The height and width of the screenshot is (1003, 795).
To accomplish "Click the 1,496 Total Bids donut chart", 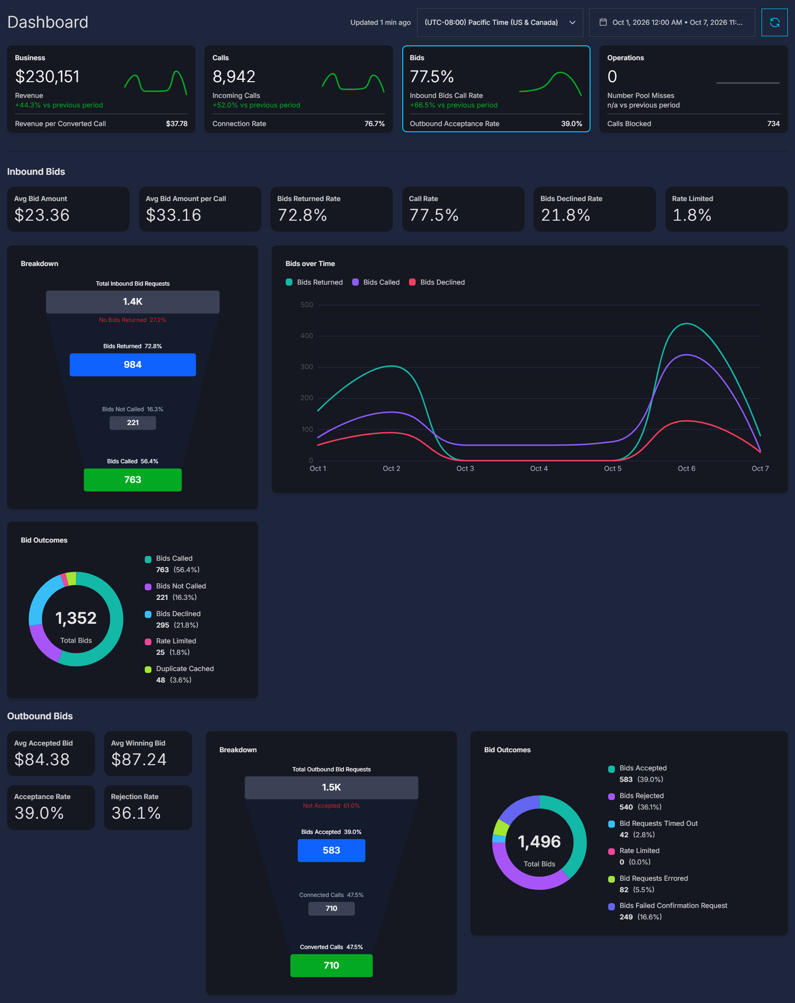I will (x=539, y=843).
